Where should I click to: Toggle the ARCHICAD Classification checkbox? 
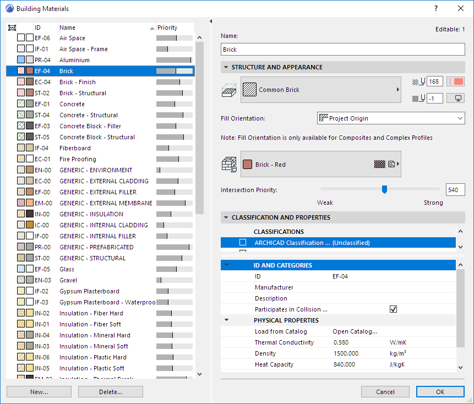tap(243, 242)
